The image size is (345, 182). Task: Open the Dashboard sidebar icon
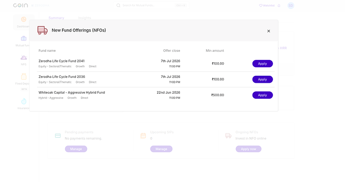pyautogui.click(x=23, y=19)
